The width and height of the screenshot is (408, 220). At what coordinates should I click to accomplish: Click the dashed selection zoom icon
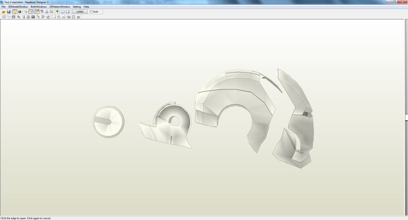coord(54,17)
